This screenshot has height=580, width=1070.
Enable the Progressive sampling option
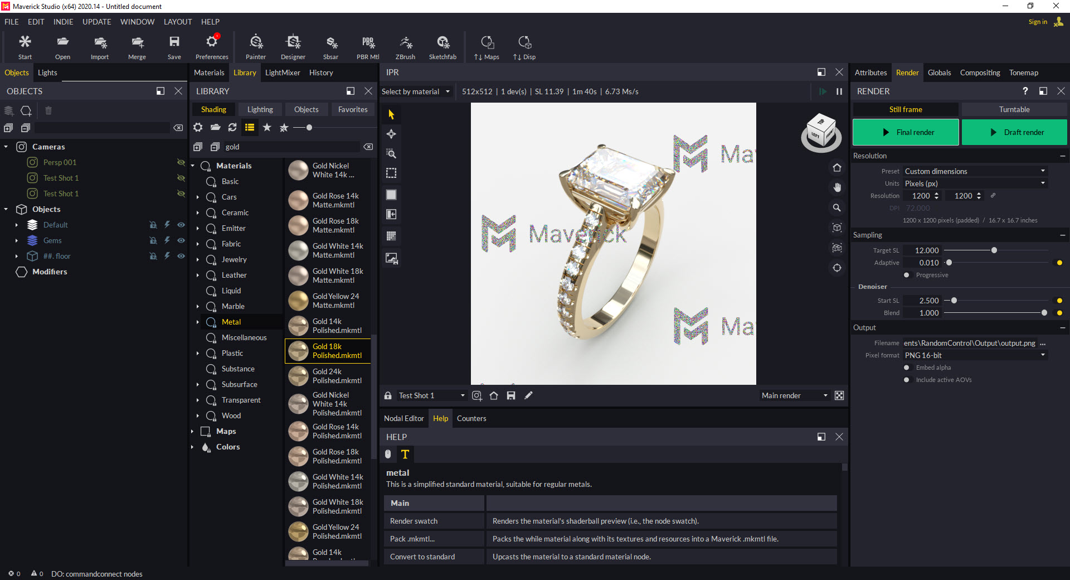[x=907, y=275]
